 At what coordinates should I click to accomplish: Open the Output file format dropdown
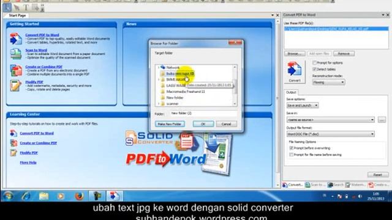click(331, 134)
